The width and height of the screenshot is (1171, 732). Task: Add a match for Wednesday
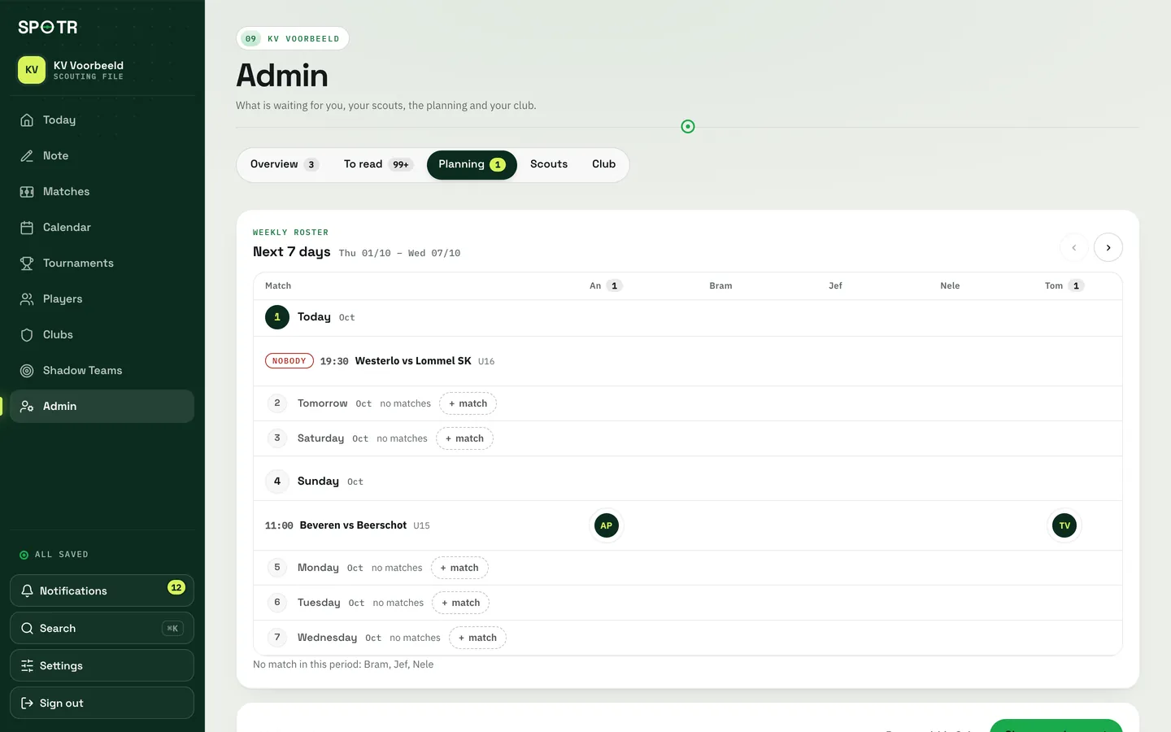click(477, 638)
